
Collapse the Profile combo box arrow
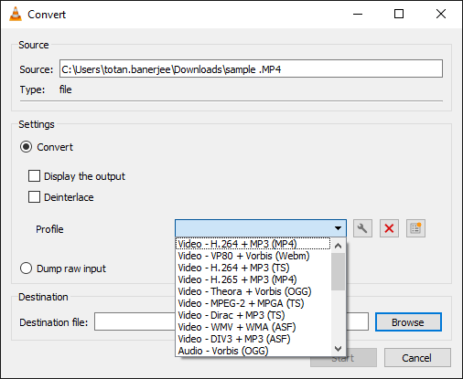click(338, 228)
